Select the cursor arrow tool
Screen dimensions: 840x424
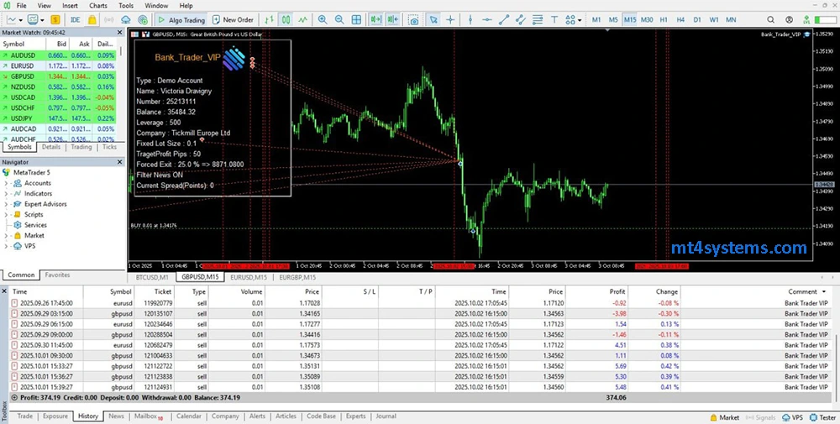433,20
